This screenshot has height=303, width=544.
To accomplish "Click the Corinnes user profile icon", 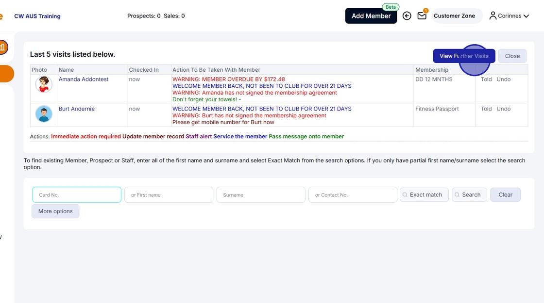I will coord(493,16).
